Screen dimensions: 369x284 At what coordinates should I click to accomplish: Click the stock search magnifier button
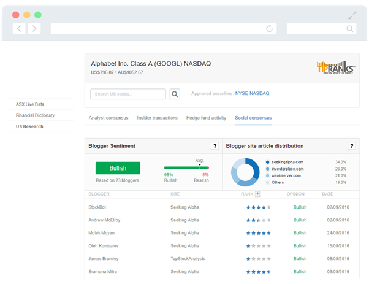click(x=175, y=94)
